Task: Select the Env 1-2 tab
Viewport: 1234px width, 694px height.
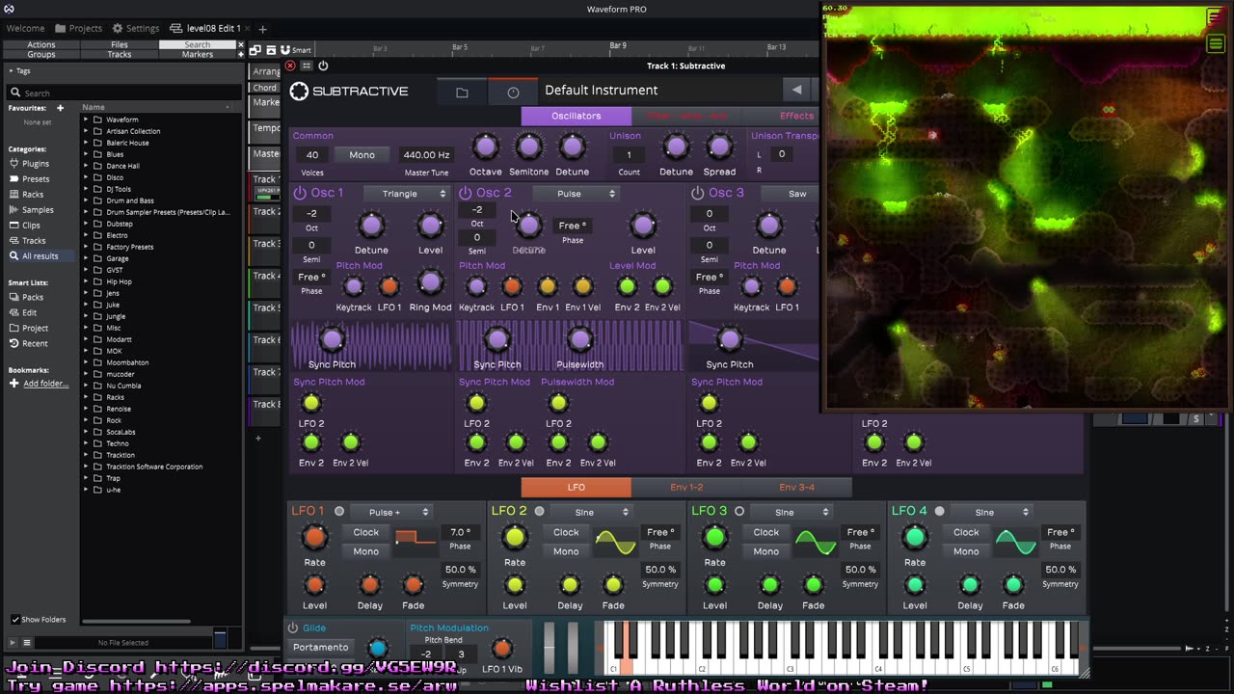Action: (686, 487)
